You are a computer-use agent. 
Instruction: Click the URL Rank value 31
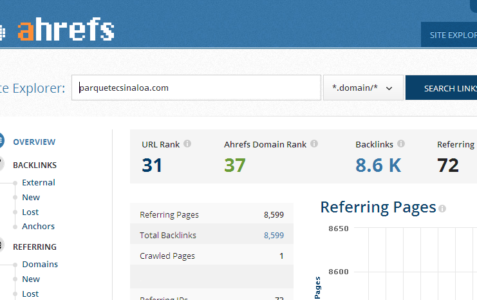[152, 165]
